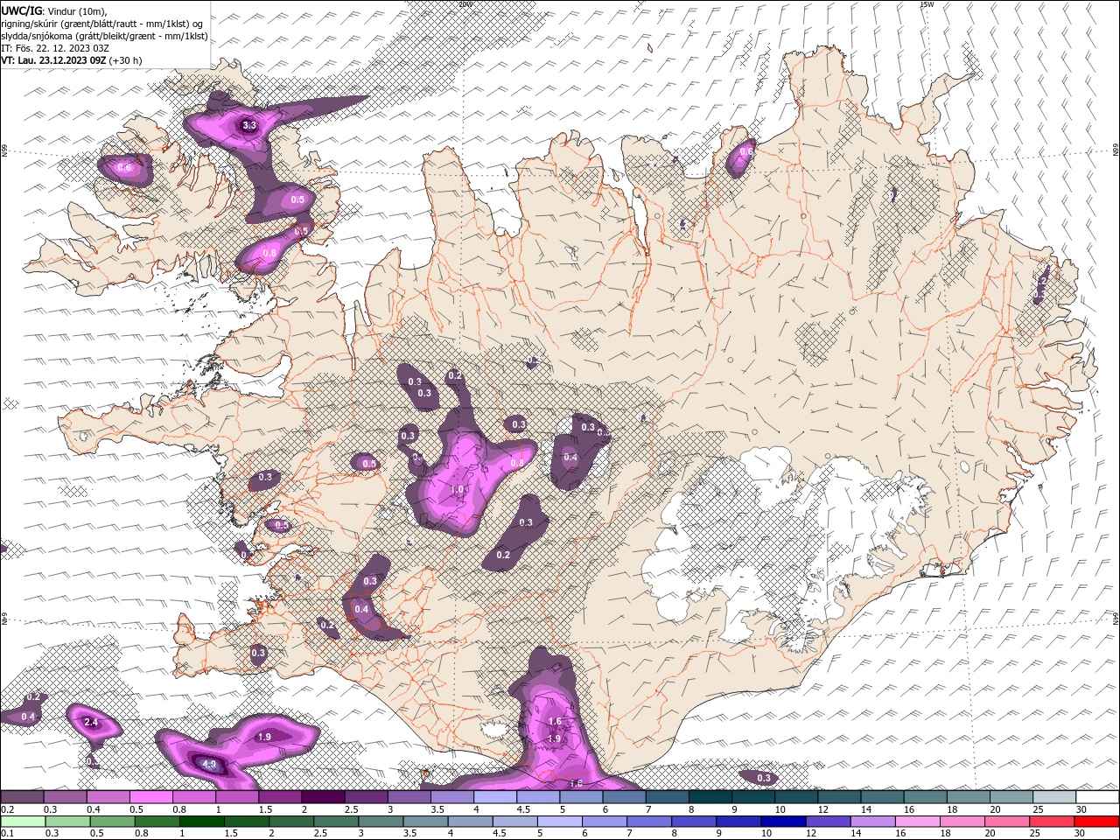Pick lower legend swatch between 14 and 16
1120x840 pixels.
pyautogui.click(x=871, y=822)
